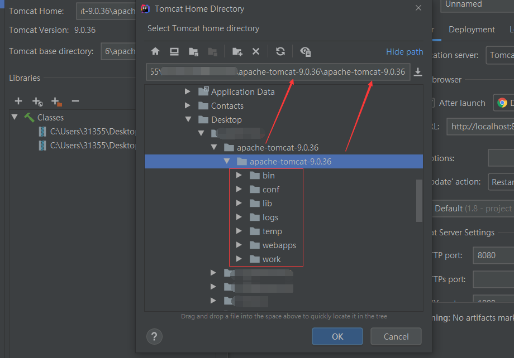Select the logs folder
The width and height of the screenshot is (514, 358).
[270, 217]
